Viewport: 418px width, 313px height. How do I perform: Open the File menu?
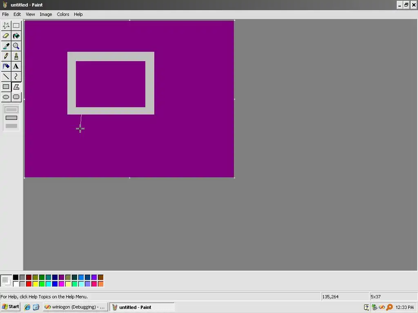point(5,14)
